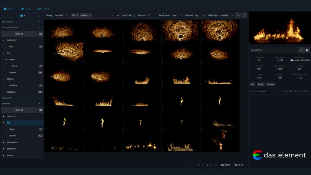The image size is (311, 175).
Task: Go to page 2
Action: pos(198,165)
